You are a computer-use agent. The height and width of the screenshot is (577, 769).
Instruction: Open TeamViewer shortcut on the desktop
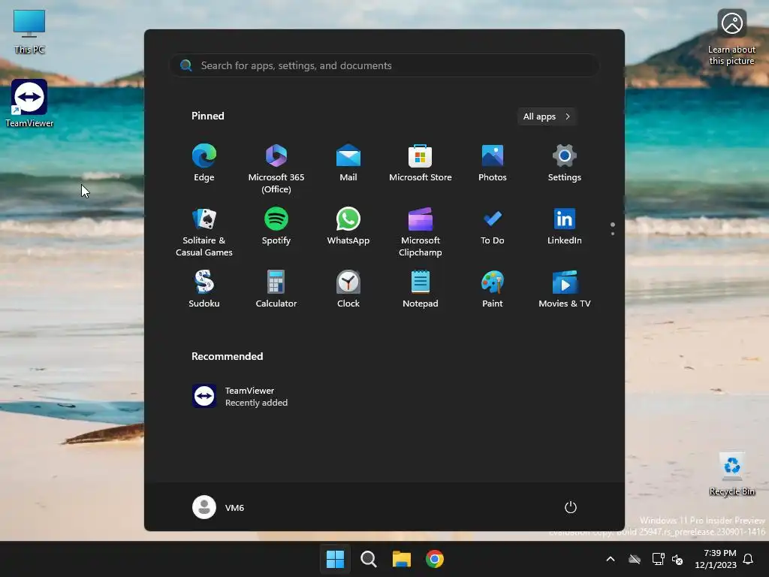[x=29, y=104]
